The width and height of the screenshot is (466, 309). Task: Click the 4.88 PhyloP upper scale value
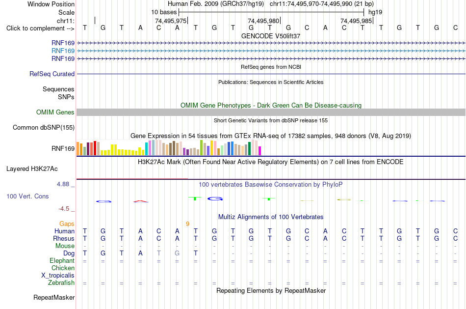coord(63,184)
